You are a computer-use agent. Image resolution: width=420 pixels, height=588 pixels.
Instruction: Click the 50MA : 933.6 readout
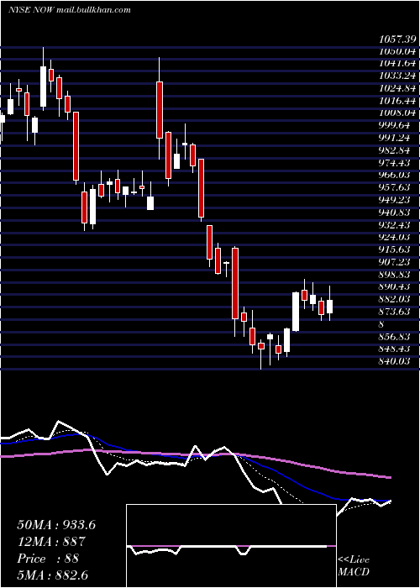point(56,525)
